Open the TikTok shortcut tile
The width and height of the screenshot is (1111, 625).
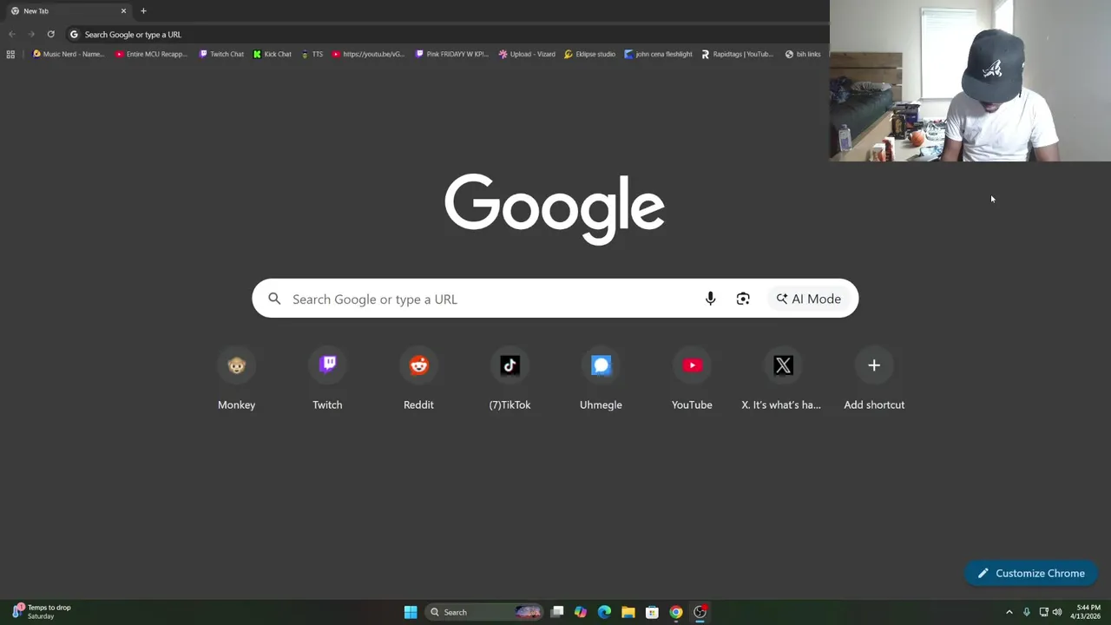tap(509, 380)
